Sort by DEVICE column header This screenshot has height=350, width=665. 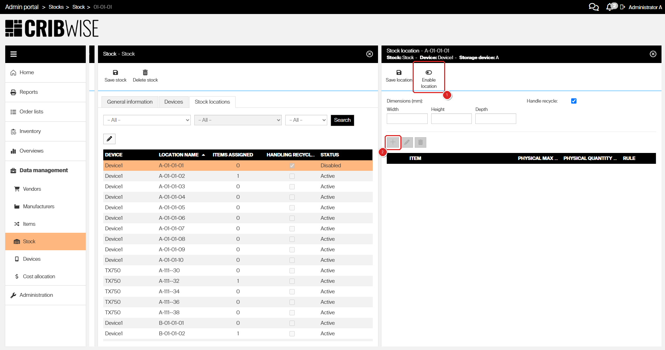point(114,155)
